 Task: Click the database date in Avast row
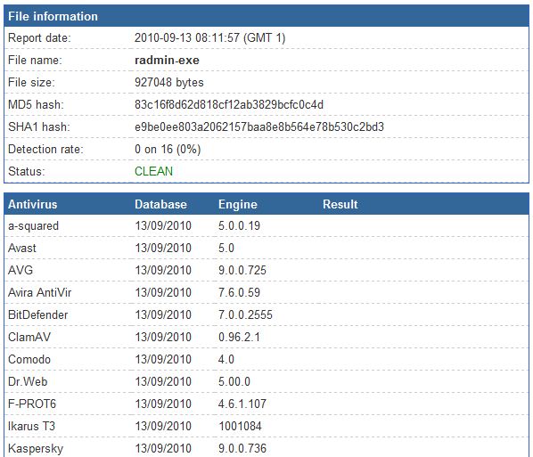click(x=163, y=248)
